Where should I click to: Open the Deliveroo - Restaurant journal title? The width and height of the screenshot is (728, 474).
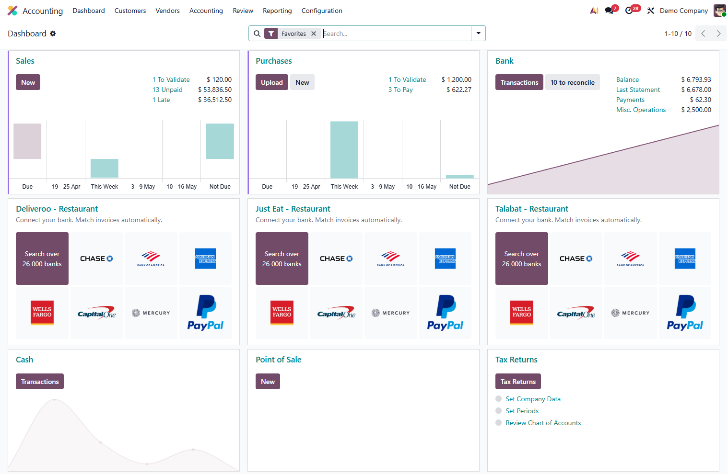pos(57,209)
